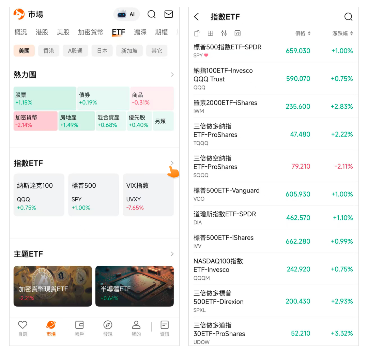Open the 標普500 SPY card
This screenshot has width=368, height=353.
pos(94,195)
